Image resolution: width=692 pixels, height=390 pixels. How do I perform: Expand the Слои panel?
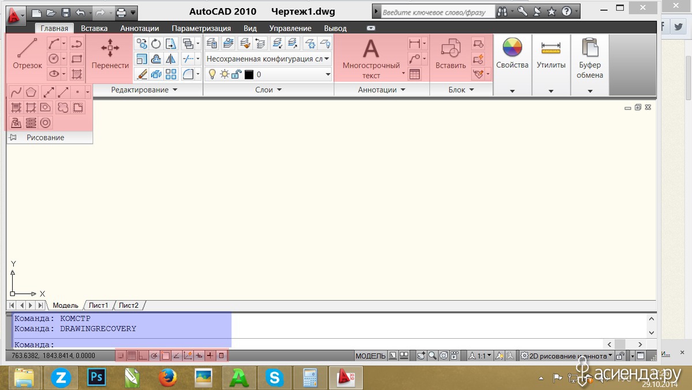(x=268, y=90)
